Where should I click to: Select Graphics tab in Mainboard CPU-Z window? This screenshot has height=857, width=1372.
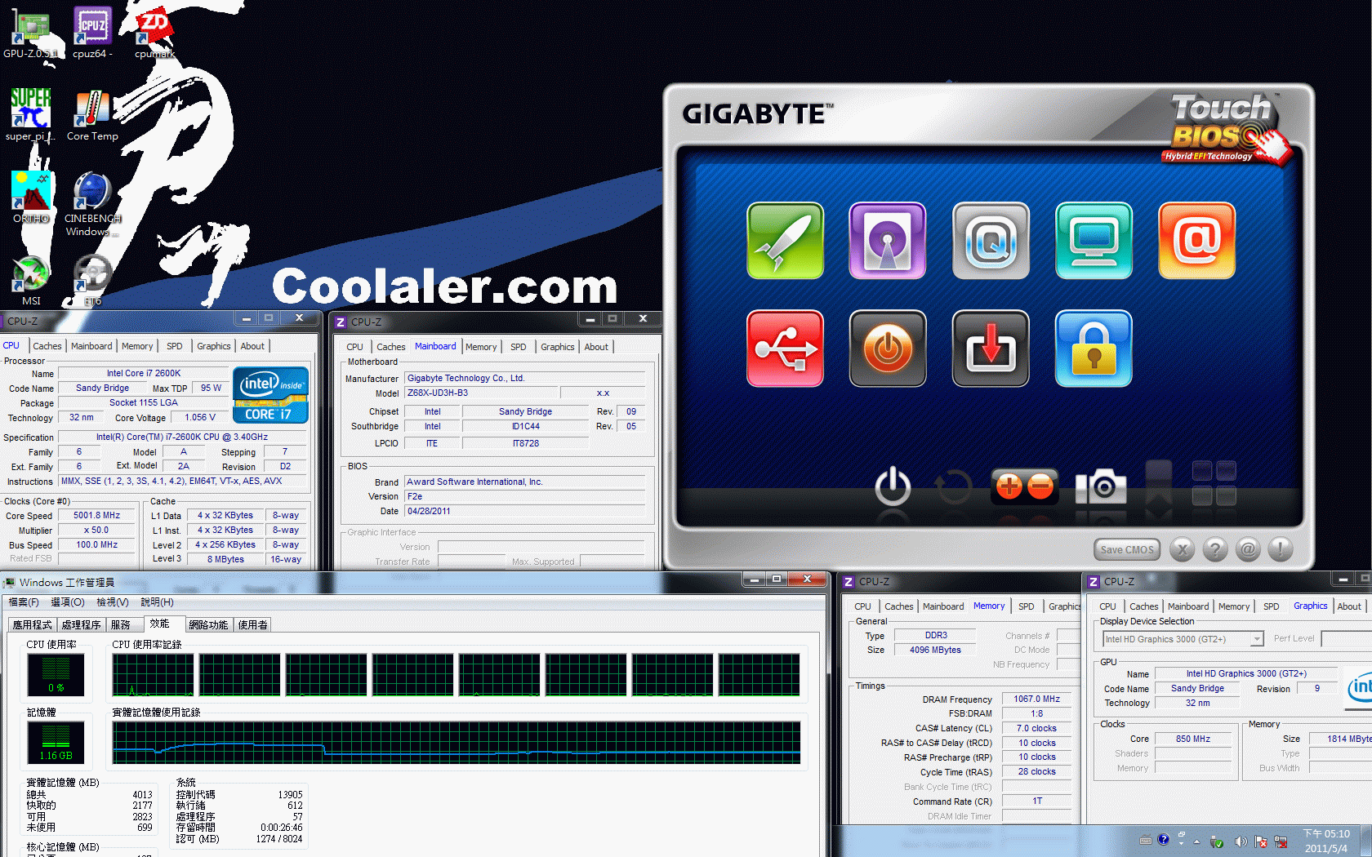click(x=558, y=347)
